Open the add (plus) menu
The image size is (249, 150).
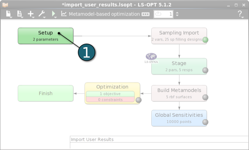(x=31, y=14)
